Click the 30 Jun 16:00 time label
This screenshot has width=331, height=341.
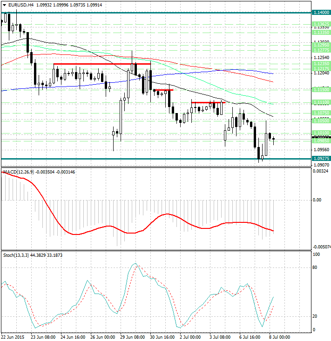point(162,337)
